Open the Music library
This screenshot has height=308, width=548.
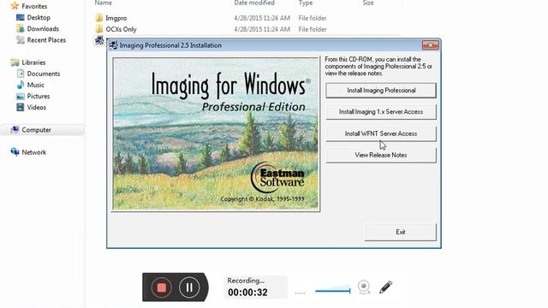pos(36,85)
